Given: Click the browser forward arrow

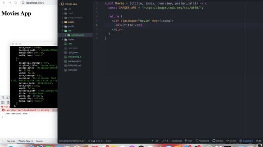Looking at the screenshot, I should (10, 3).
